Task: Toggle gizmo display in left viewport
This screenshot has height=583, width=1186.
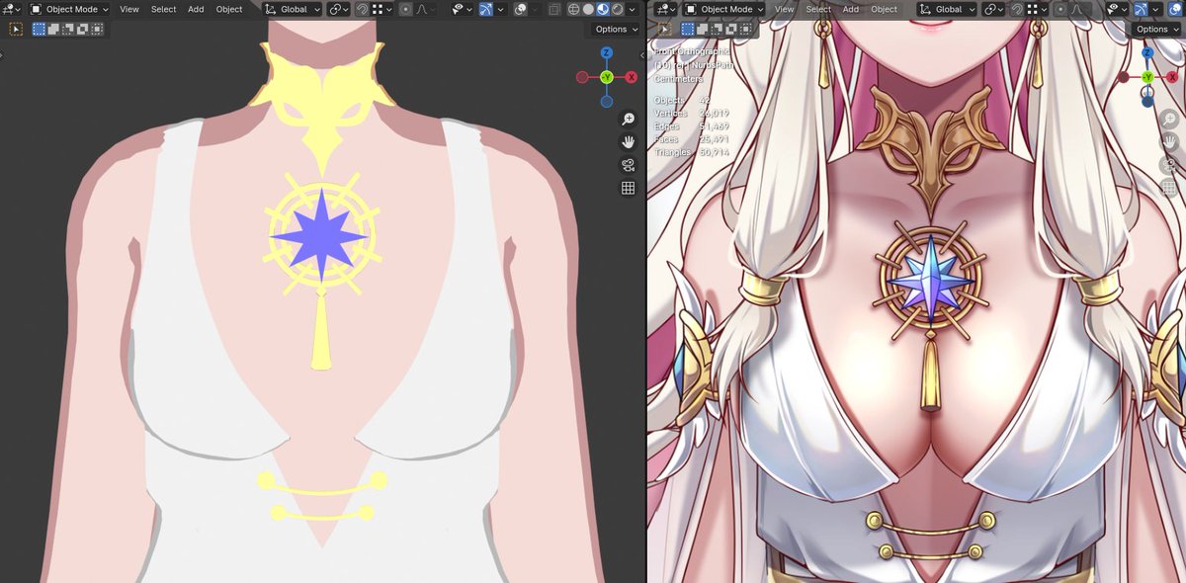Action: pyautogui.click(x=486, y=9)
